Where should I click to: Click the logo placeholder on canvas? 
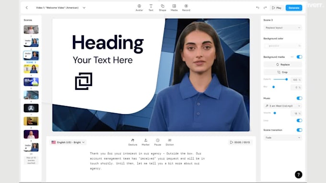point(83,81)
